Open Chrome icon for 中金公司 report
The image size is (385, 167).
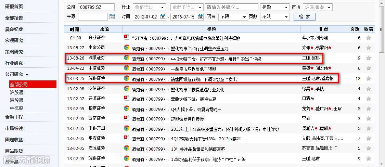point(126,48)
